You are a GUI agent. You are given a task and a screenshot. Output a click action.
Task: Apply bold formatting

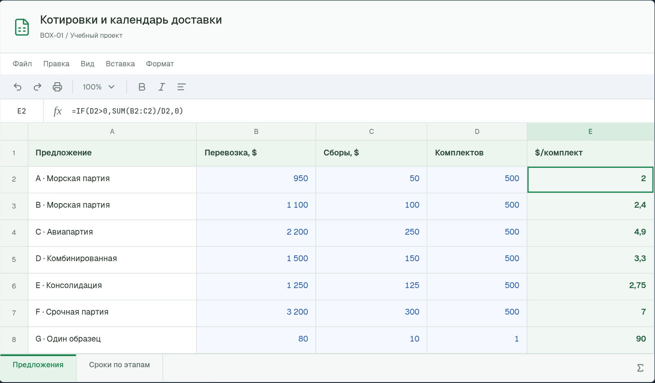pyautogui.click(x=142, y=87)
